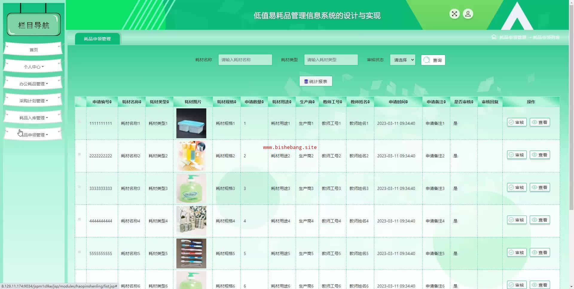Image resolution: width=574 pixels, height=289 pixels.
Task: Sort by 申请编号 column arrows
Action: pyautogui.click(x=111, y=102)
